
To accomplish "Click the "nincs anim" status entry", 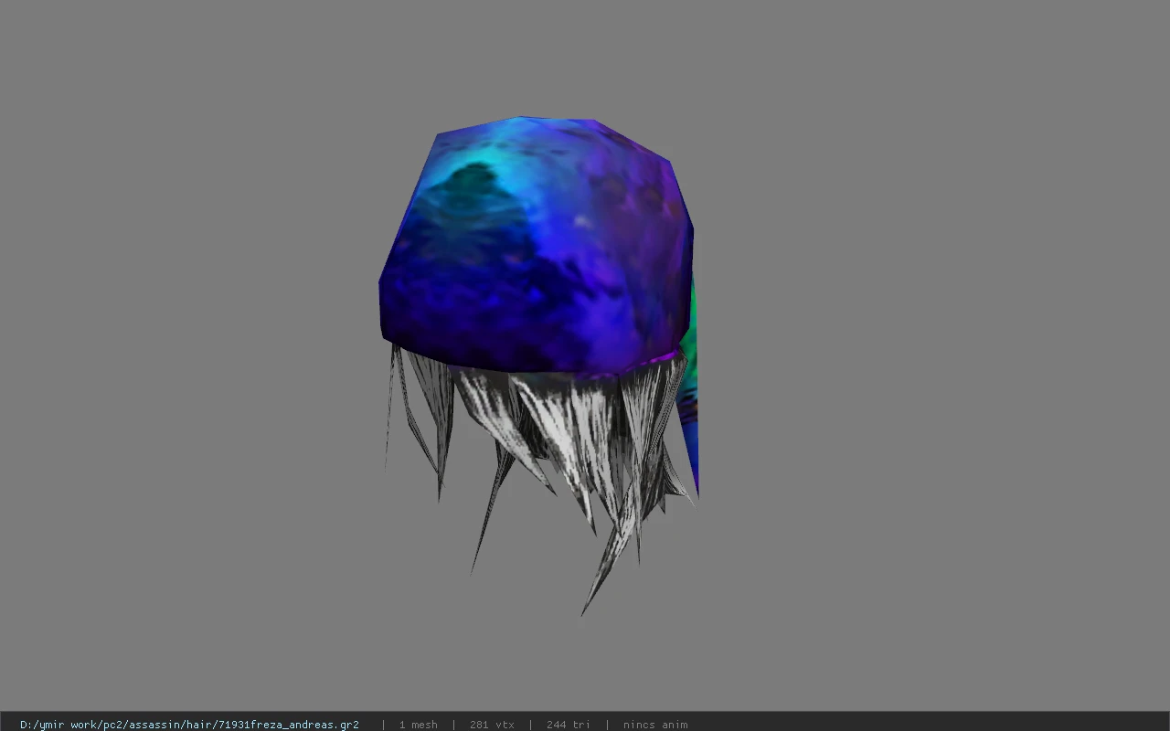I will click(x=655, y=725).
